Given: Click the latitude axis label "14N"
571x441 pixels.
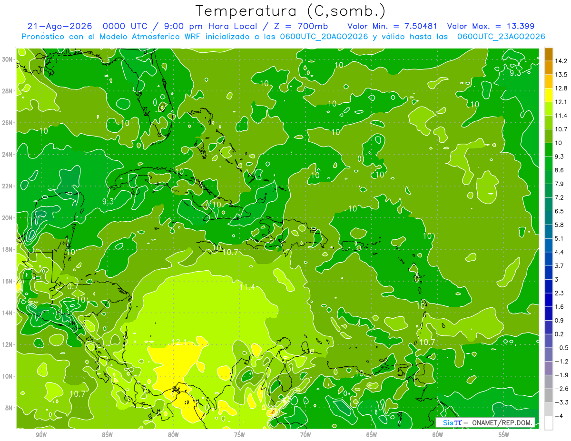Looking at the screenshot, I should (x=7, y=313).
